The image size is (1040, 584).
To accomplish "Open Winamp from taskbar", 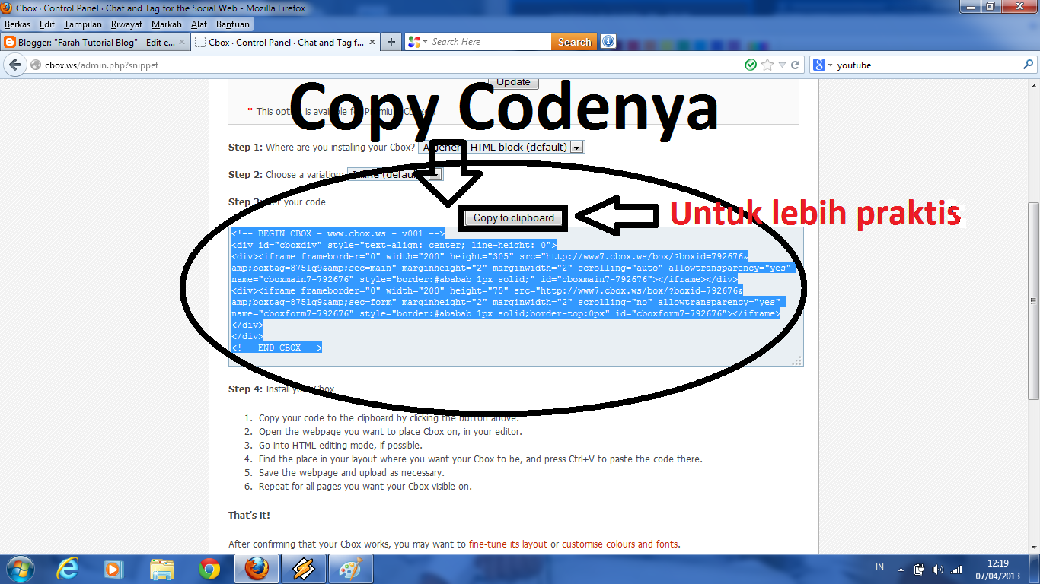I will 304,568.
